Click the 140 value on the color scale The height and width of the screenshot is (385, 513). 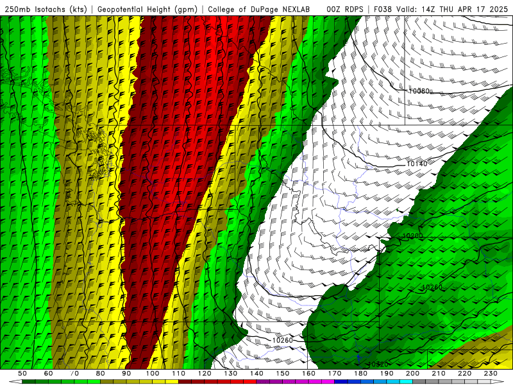tap(256, 373)
